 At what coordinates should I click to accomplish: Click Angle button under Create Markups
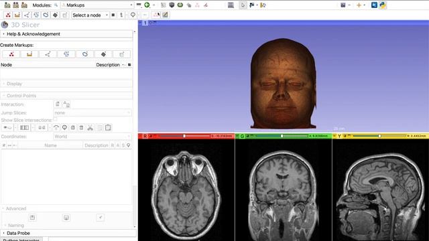[48, 54]
